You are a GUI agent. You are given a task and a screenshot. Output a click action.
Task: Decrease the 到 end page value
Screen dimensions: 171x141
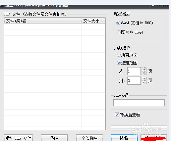(144, 83)
